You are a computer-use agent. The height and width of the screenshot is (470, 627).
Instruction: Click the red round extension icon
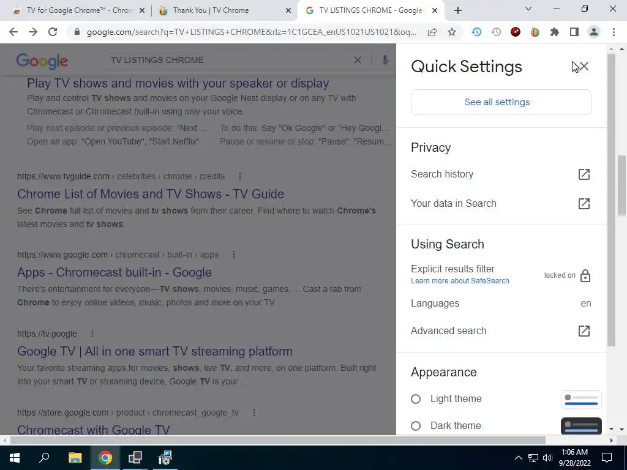pos(516,32)
